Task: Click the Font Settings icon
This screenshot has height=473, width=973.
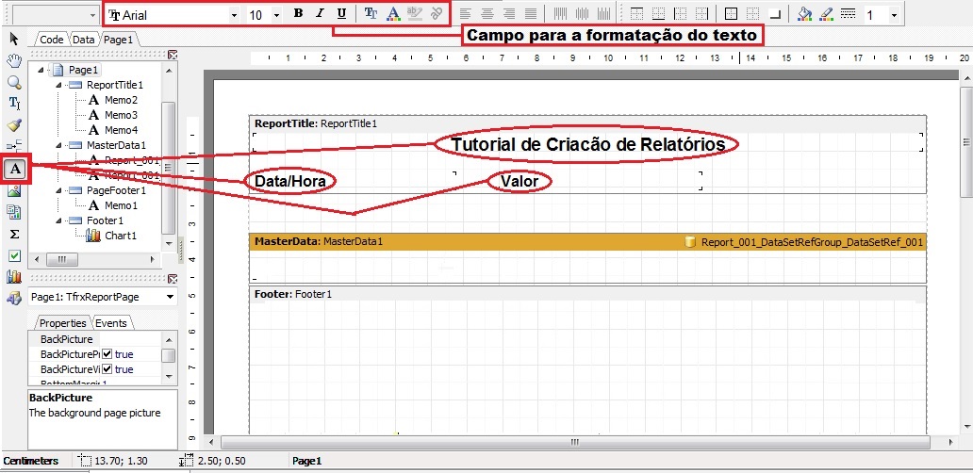Action: point(371,13)
